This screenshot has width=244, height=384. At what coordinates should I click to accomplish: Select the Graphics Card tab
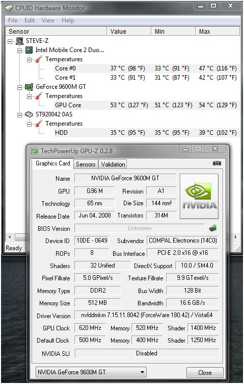pos(53,163)
